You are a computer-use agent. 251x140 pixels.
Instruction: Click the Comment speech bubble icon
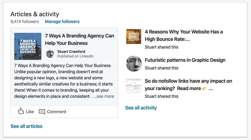(42, 112)
